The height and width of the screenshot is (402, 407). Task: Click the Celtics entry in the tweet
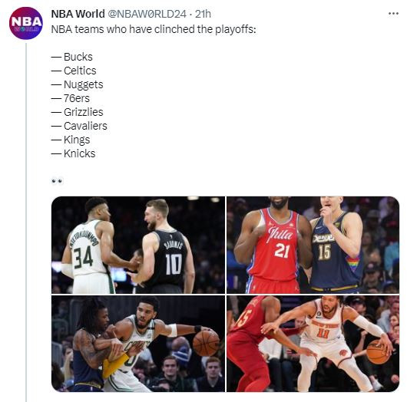click(x=74, y=71)
